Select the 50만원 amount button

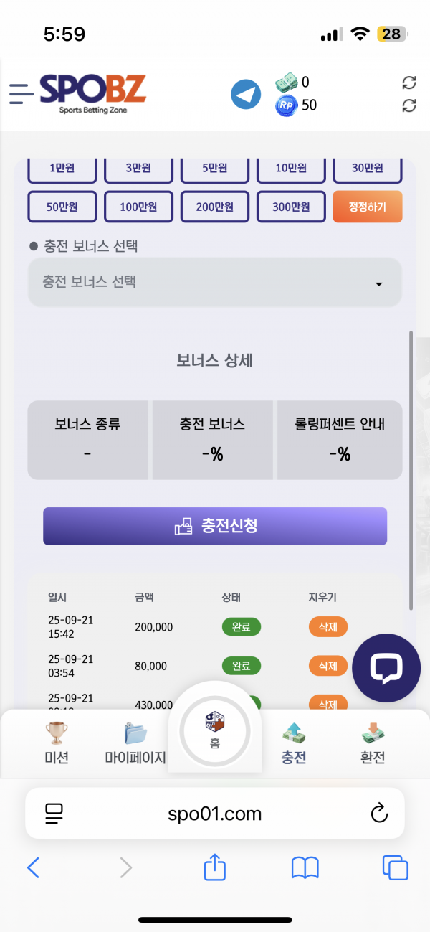[62, 207]
